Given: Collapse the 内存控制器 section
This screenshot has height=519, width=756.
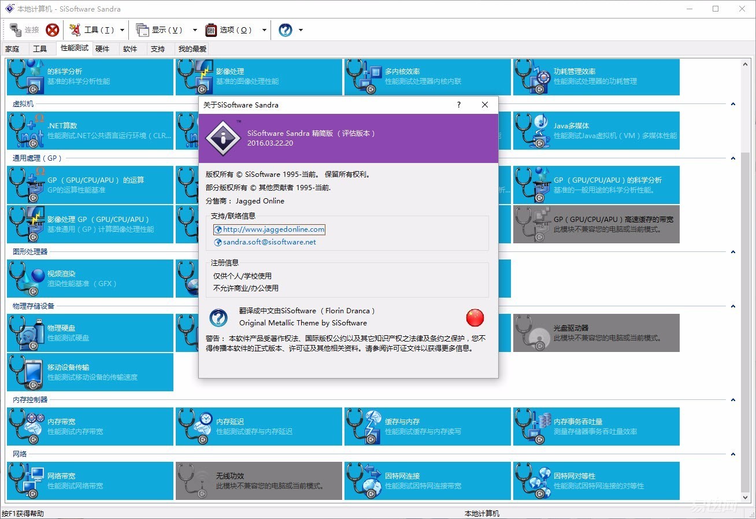Looking at the screenshot, I should click(x=733, y=400).
